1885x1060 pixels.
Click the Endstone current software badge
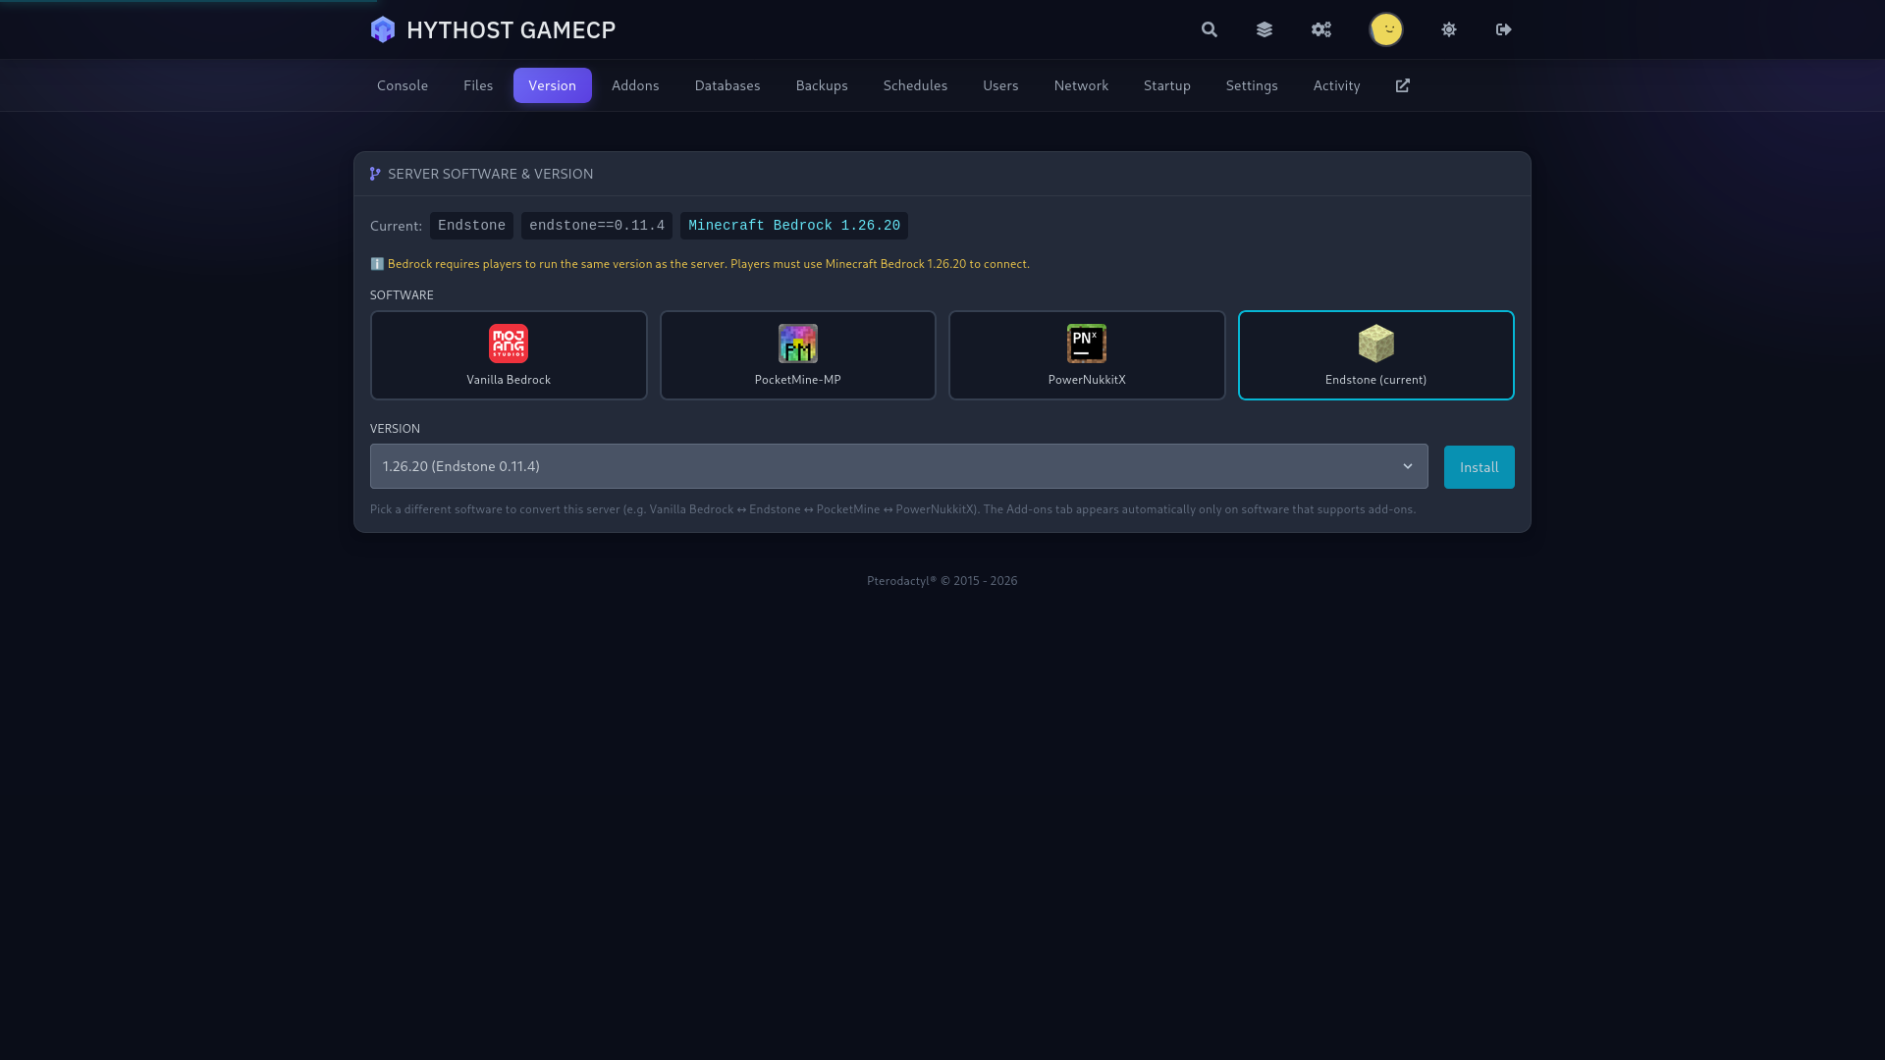(471, 226)
